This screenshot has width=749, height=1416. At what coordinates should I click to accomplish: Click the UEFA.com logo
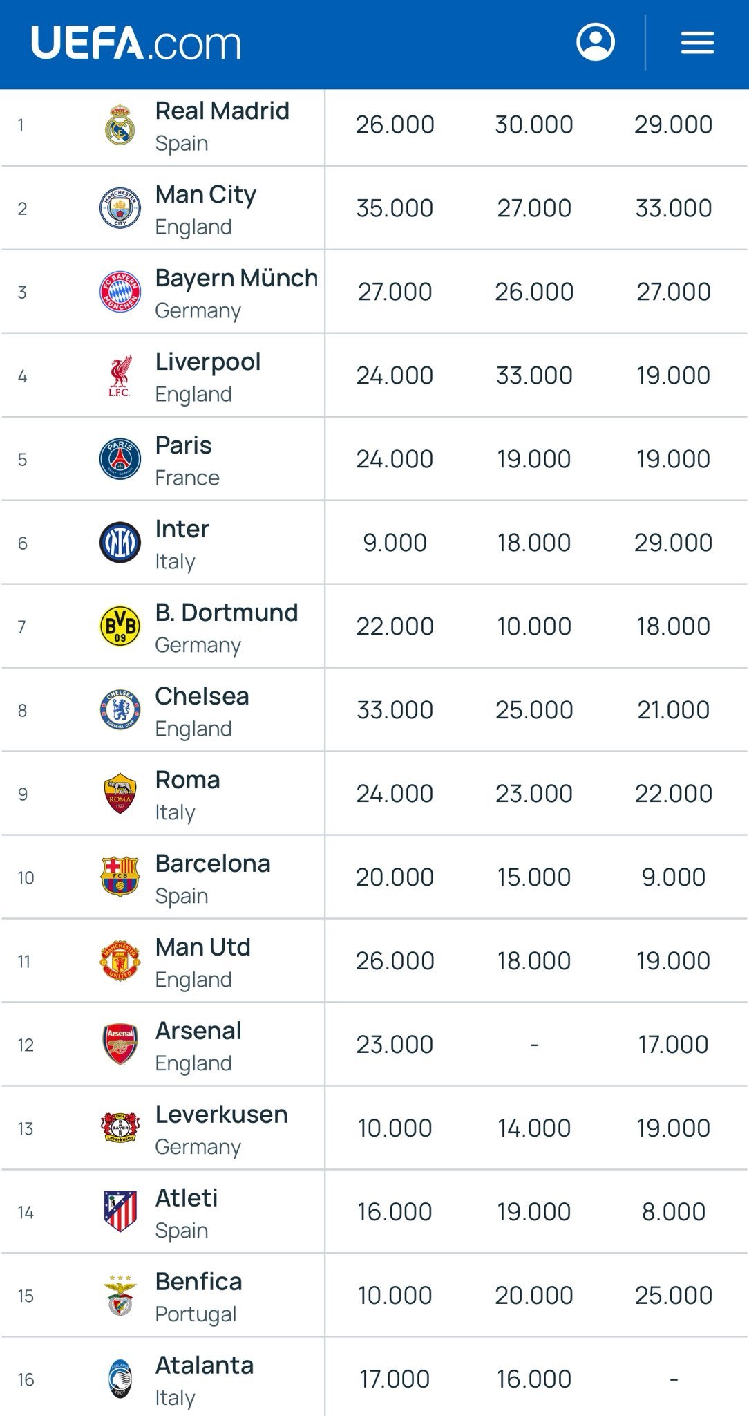(x=136, y=44)
